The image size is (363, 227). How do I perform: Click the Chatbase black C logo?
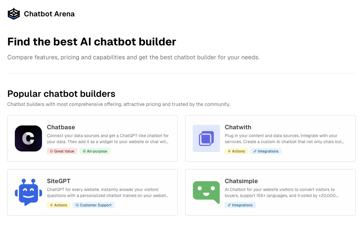point(28,138)
